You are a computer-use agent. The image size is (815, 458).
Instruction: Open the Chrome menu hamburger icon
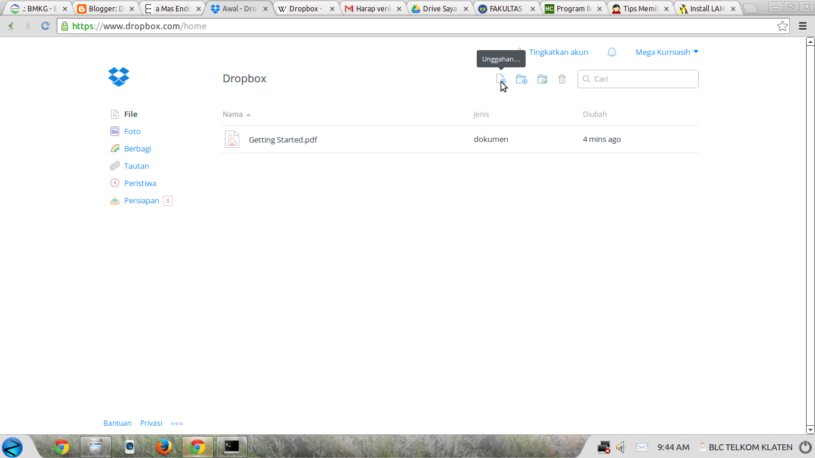click(x=802, y=26)
